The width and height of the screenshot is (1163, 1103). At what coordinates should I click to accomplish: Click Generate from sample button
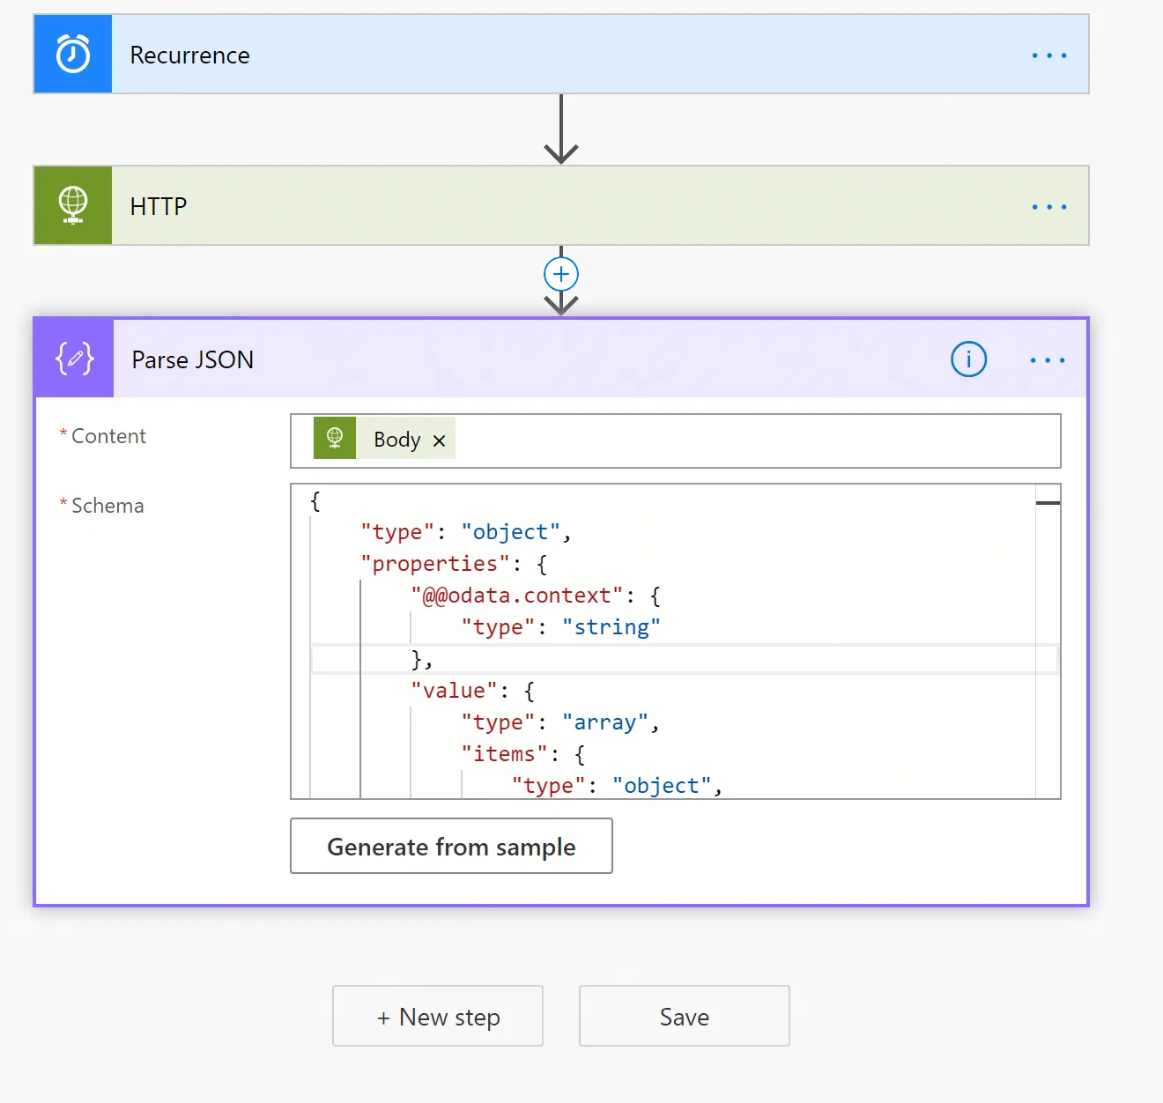point(451,846)
